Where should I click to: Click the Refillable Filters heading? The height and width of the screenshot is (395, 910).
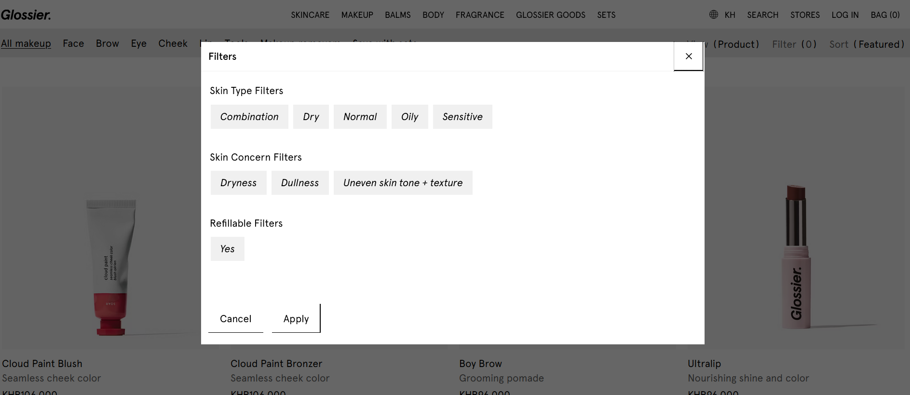pos(246,223)
